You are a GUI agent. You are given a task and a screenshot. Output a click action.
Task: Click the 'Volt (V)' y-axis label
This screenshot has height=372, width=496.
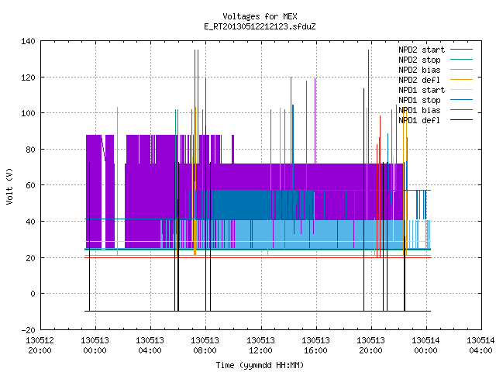click(x=9, y=187)
